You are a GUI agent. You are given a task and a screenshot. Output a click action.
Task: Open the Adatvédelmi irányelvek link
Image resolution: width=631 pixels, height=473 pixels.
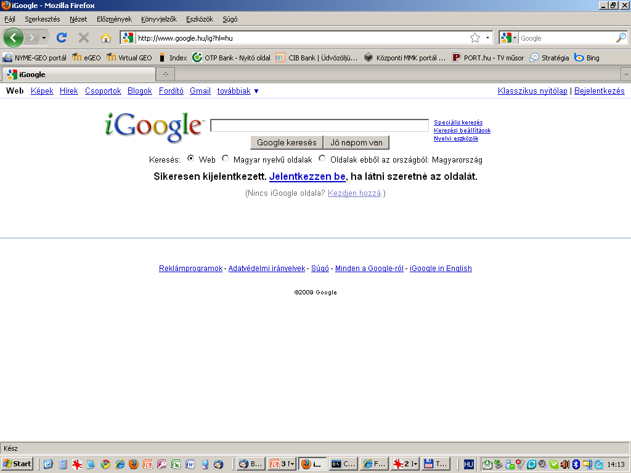(x=267, y=269)
